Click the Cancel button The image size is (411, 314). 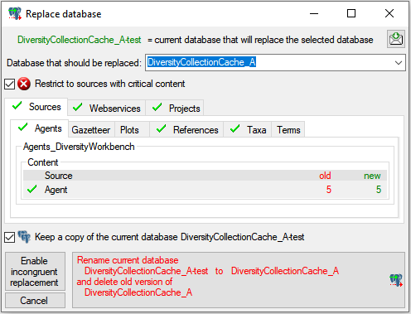[35, 300]
